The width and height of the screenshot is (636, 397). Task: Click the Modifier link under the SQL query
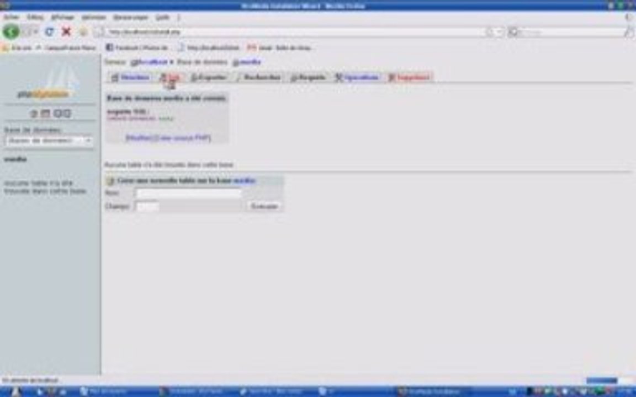click(139, 138)
